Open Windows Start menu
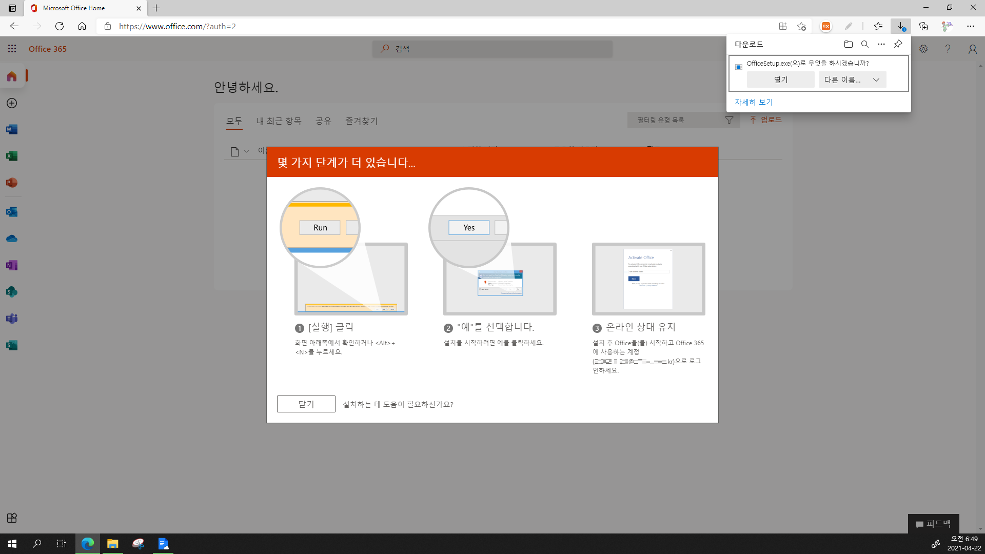The height and width of the screenshot is (554, 985). pyautogui.click(x=12, y=544)
